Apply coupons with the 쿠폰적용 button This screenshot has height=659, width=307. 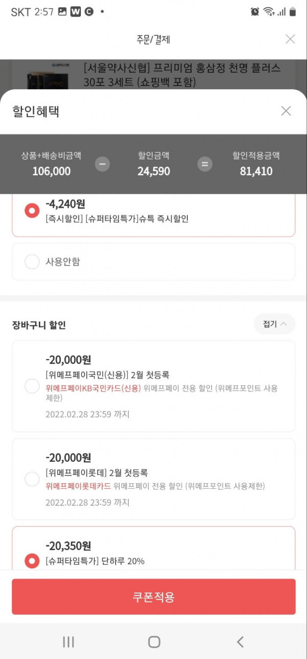pos(153,596)
